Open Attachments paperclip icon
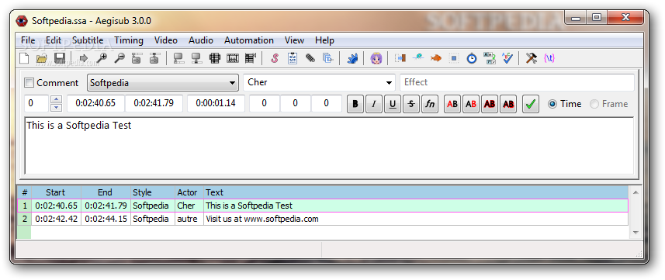665x280 pixels. 310,58
